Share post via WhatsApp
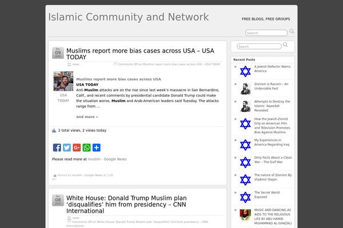343x228 pixels. pyautogui.click(x=86, y=148)
